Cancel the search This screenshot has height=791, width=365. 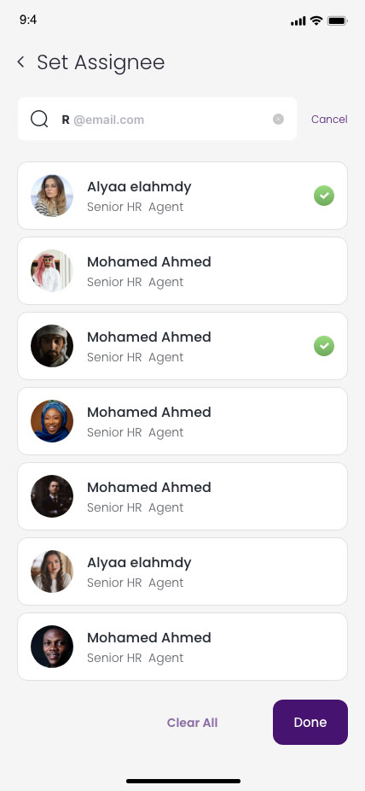point(329,119)
